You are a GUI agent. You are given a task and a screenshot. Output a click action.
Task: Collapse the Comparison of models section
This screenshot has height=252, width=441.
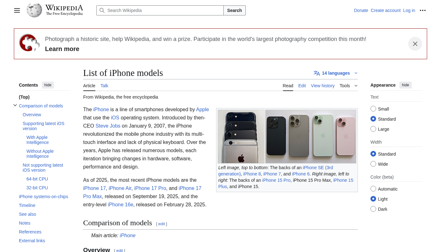click(15, 106)
